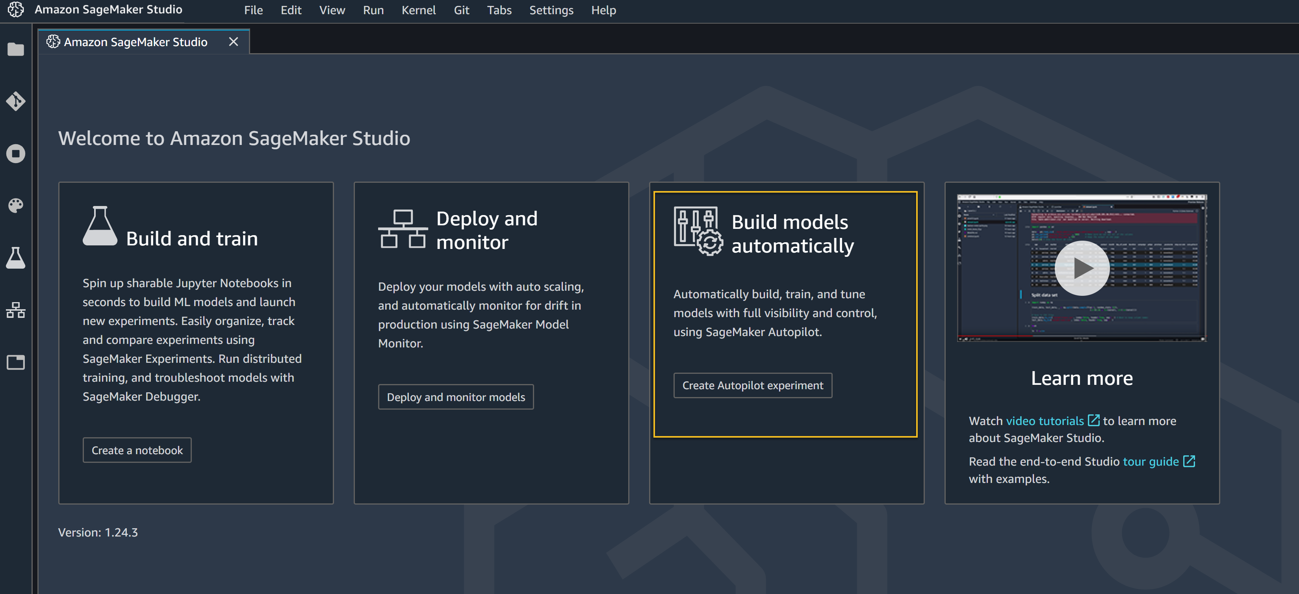Open the File menu

[x=252, y=9]
